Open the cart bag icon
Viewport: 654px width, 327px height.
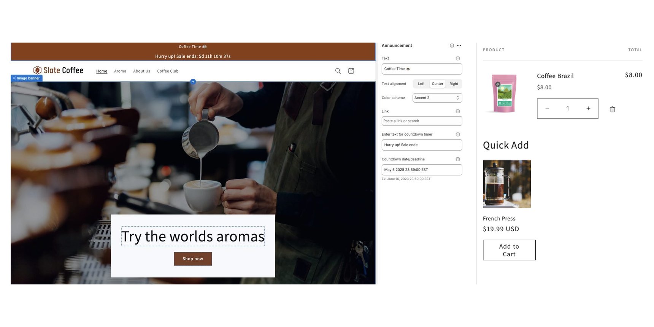coord(351,71)
